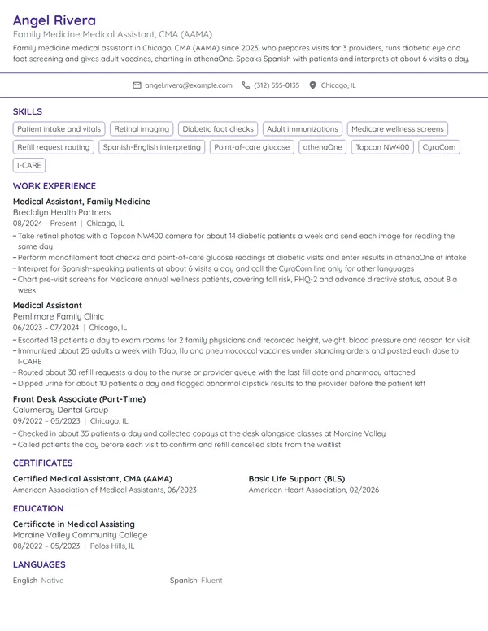Click the Front Desk Associate (Part-Time) title
The image size is (488, 631).
tap(80, 398)
